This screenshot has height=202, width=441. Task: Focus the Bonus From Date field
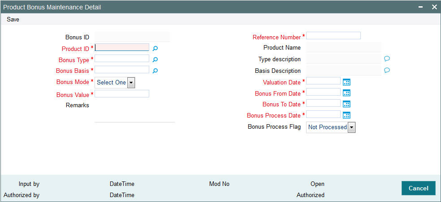[x=324, y=92]
